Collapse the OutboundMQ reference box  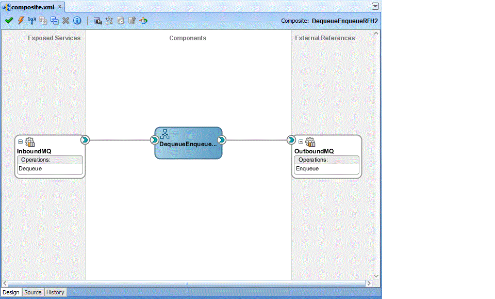(301, 141)
